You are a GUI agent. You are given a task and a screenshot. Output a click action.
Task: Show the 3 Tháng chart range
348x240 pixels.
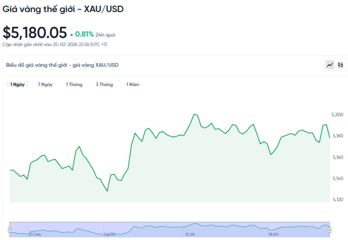pyautogui.click(x=104, y=84)
